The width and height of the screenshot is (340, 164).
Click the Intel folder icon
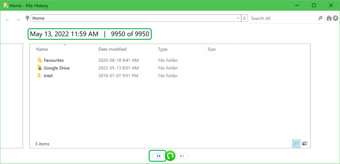click(x=39, y=75)
